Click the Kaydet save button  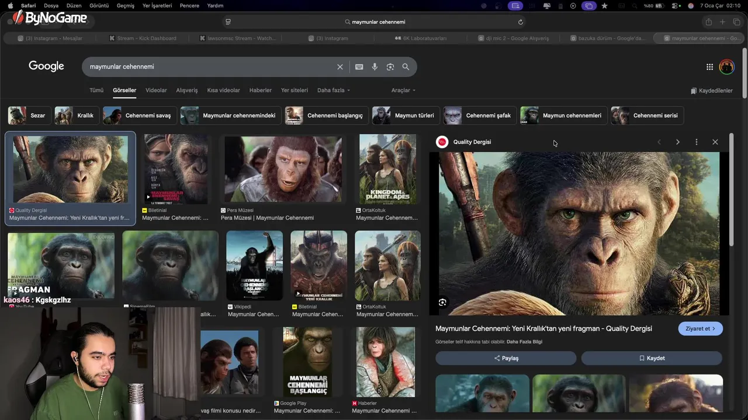[x=652, y=358]
